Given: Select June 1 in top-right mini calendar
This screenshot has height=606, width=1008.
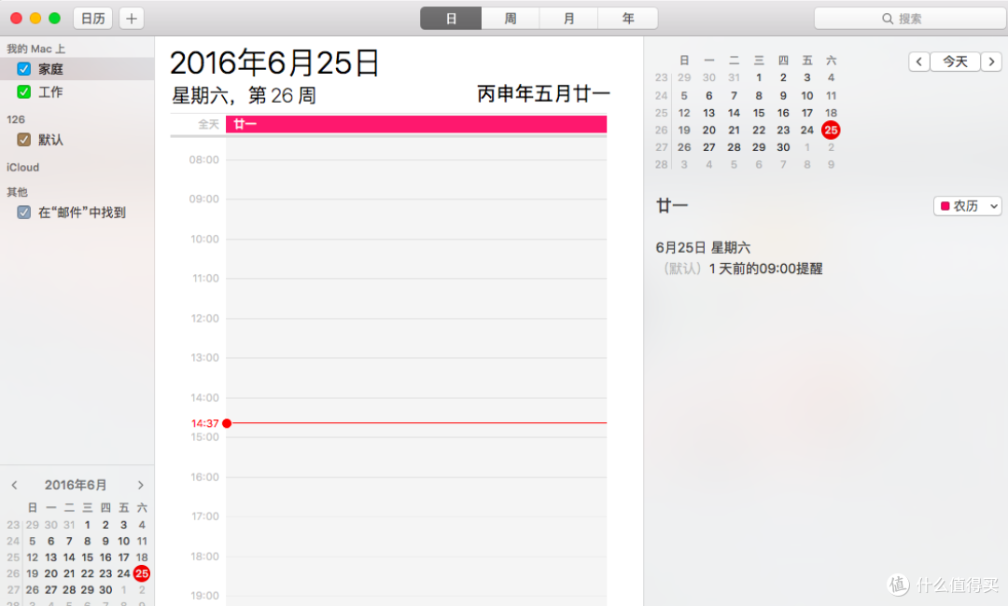Looking at the screenshot, I should pyautogui.click(x=759, y=77).
